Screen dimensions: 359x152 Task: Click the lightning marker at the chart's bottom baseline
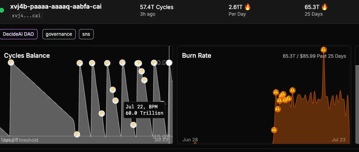tap(77, 134)
